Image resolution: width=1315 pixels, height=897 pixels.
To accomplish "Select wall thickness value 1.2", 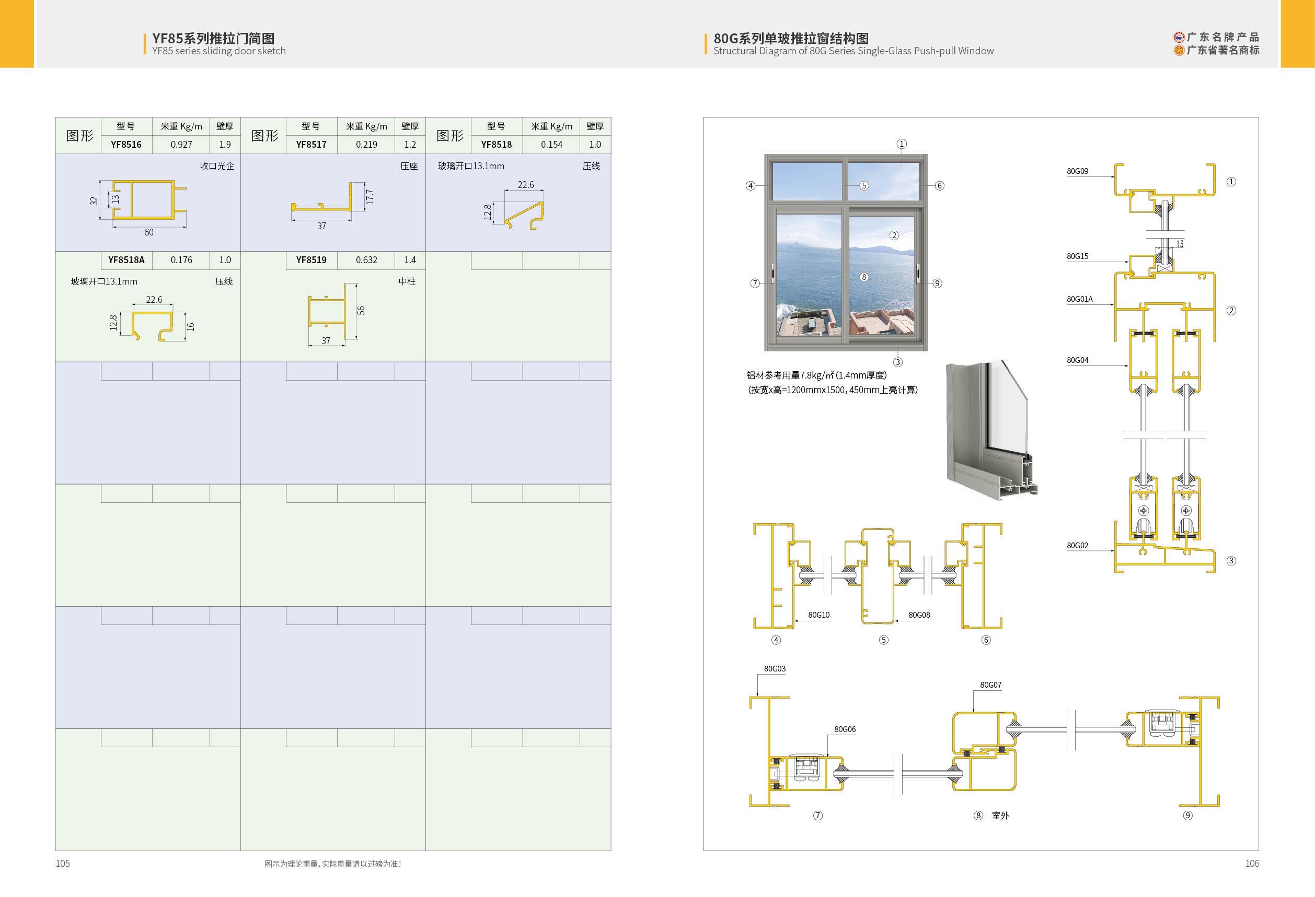I will coord(410,144).
